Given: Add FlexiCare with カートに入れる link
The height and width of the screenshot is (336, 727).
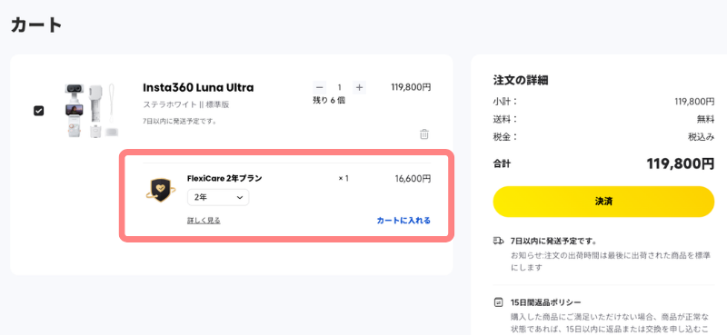Looking at the screenshot, I should click(x=403, y=221).
